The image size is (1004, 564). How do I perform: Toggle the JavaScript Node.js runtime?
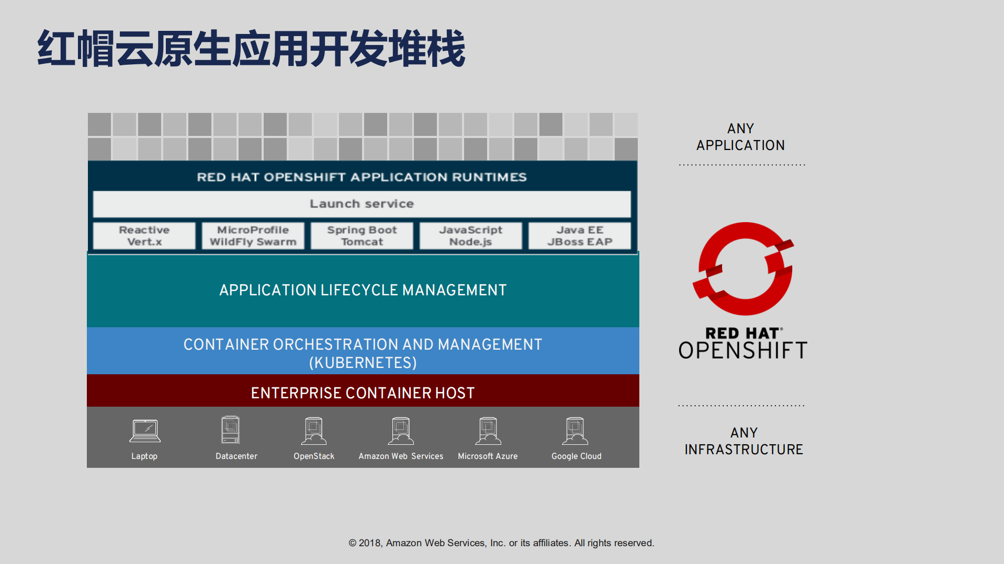coord(470,235)
